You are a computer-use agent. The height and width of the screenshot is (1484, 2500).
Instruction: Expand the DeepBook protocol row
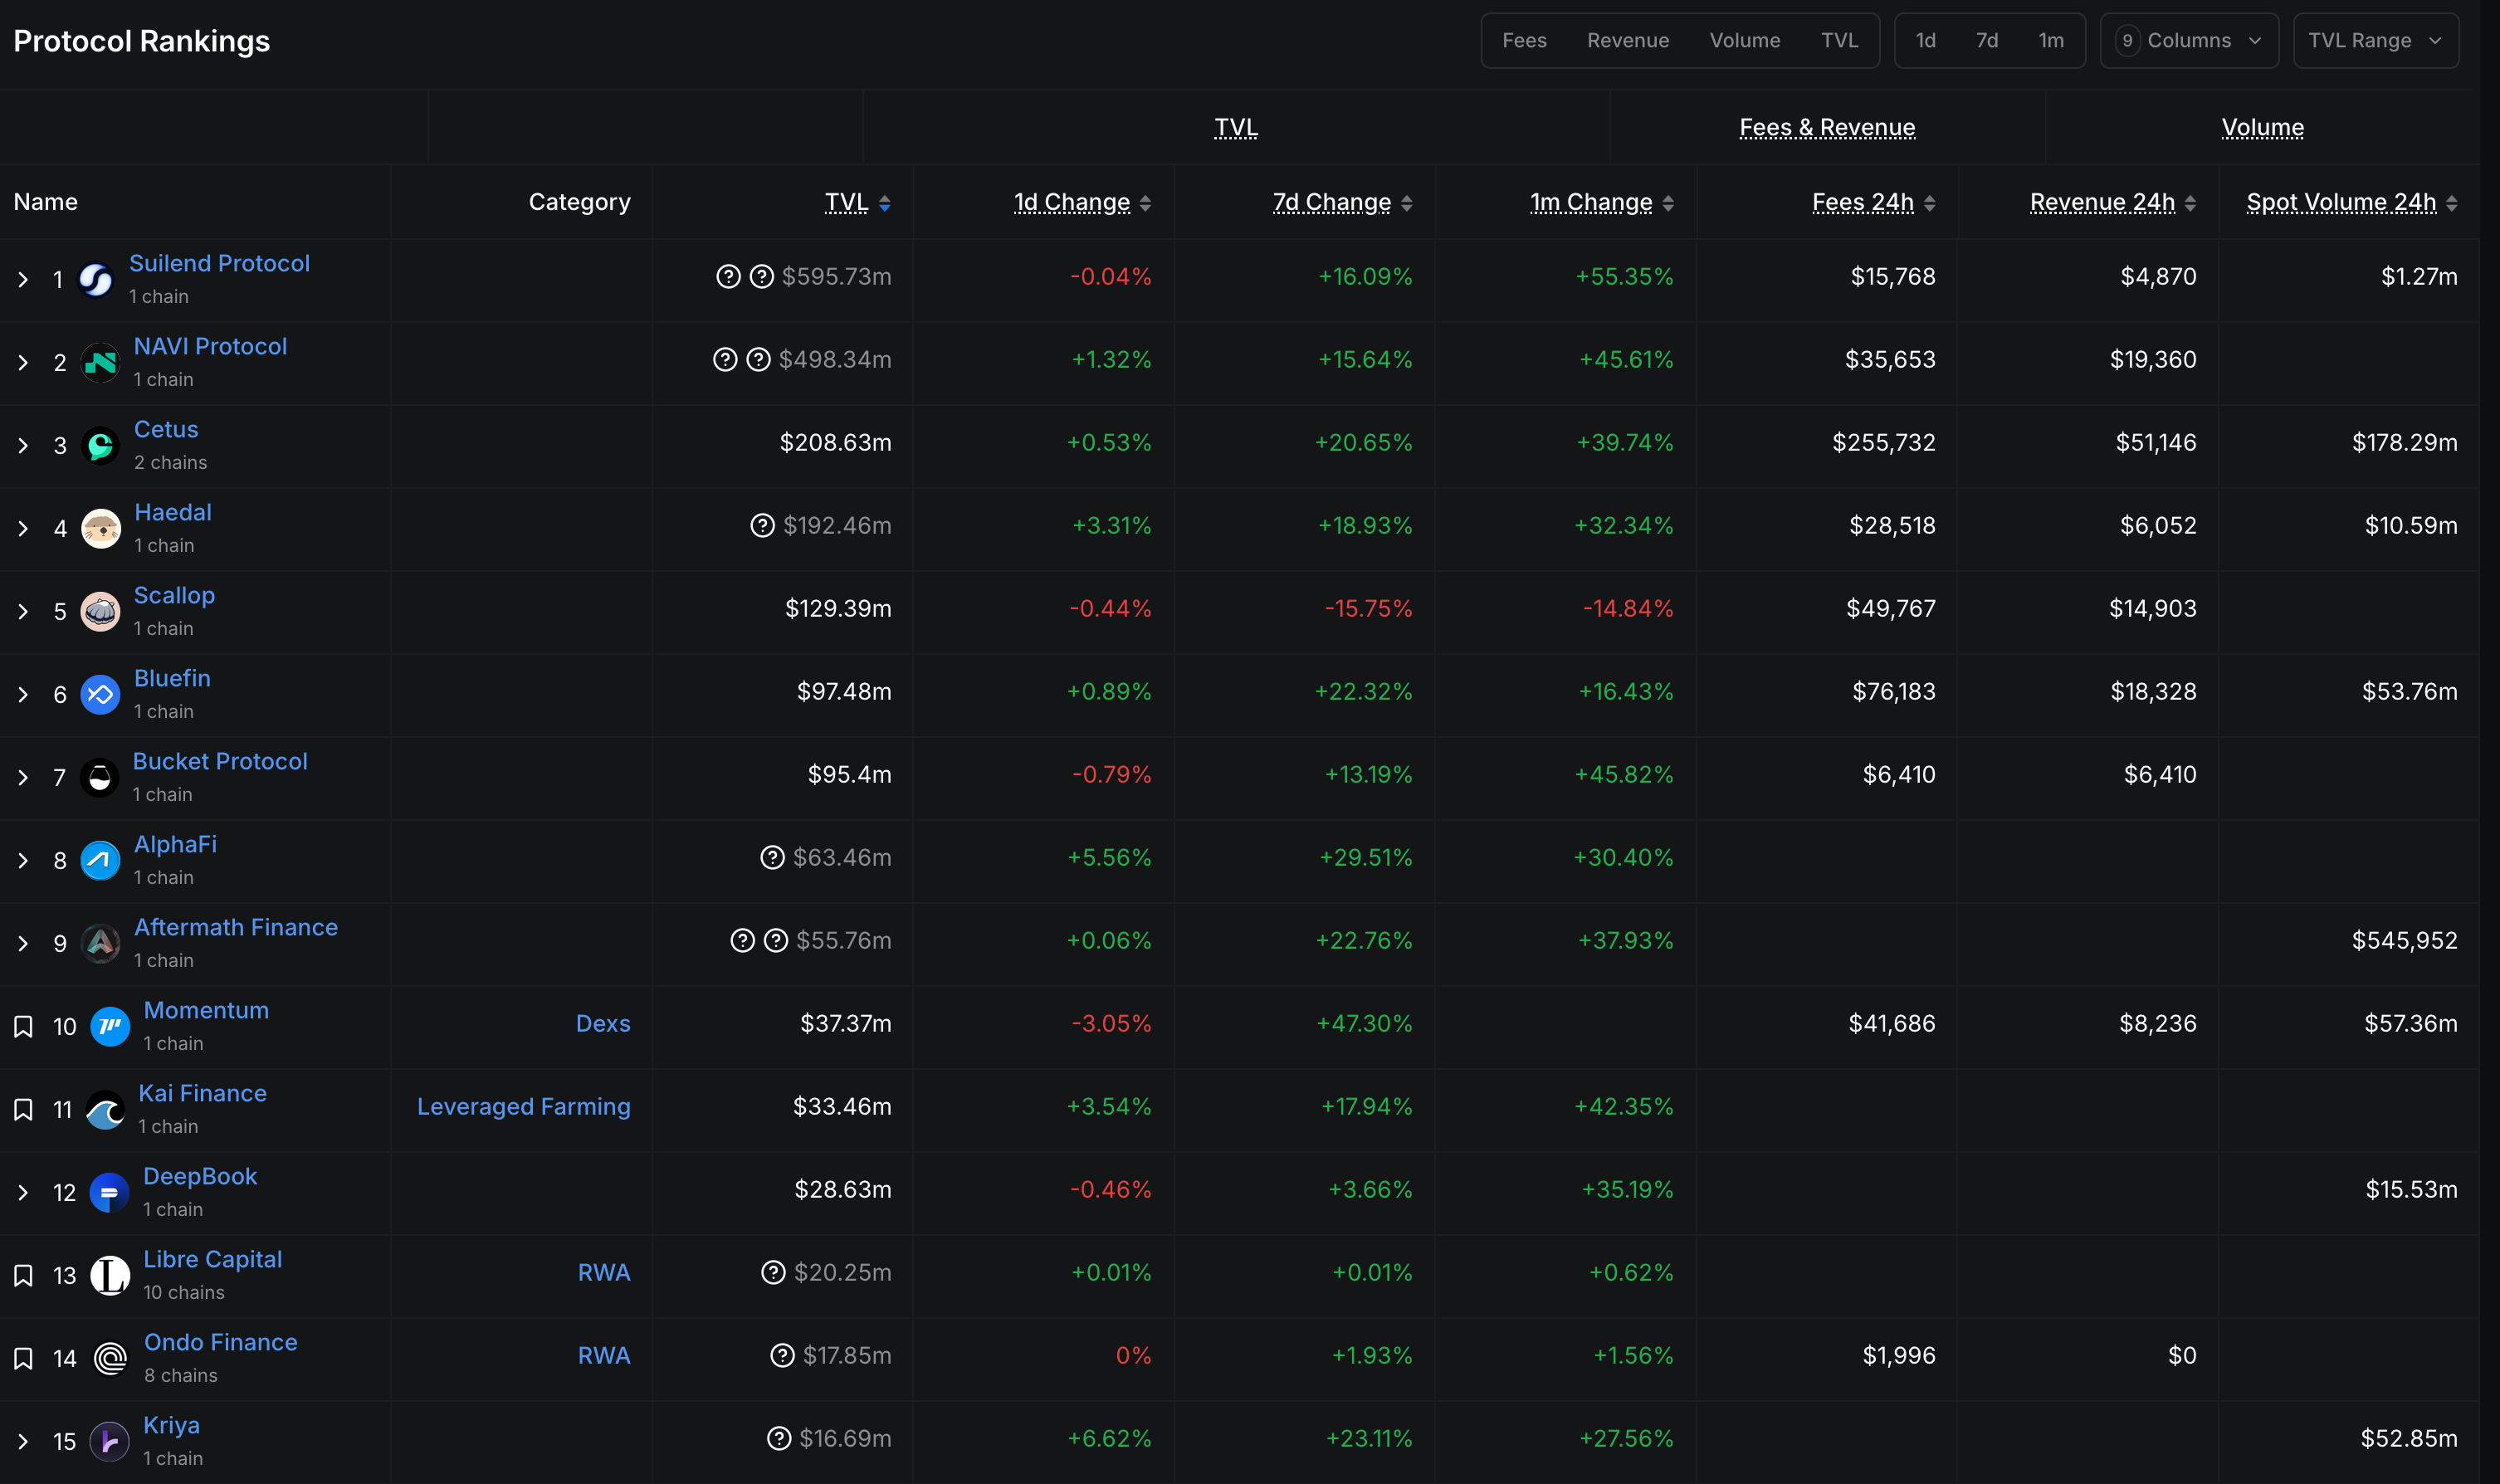point(23,1192)
